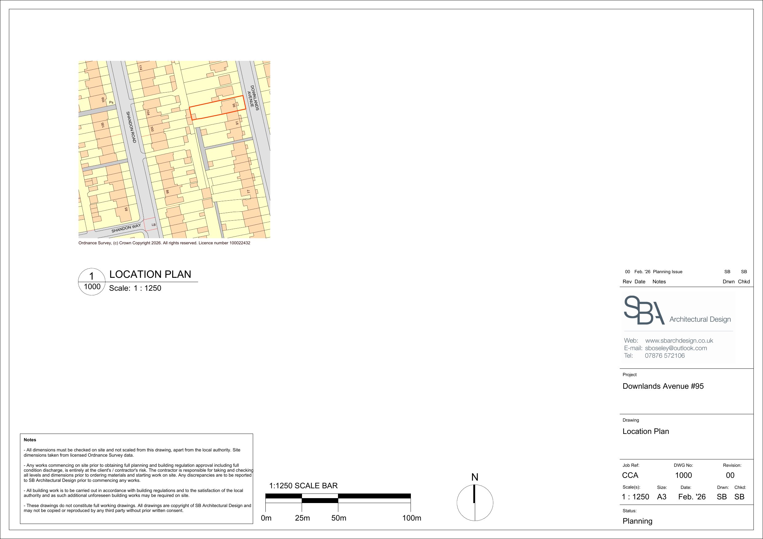The height and width of the screenshot is (539, 763).
Task: Click the DWG No. 1000 value
Action: point(683,475)
